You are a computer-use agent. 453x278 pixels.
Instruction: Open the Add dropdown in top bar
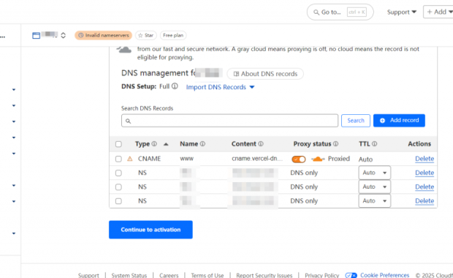tap(438, 12)
